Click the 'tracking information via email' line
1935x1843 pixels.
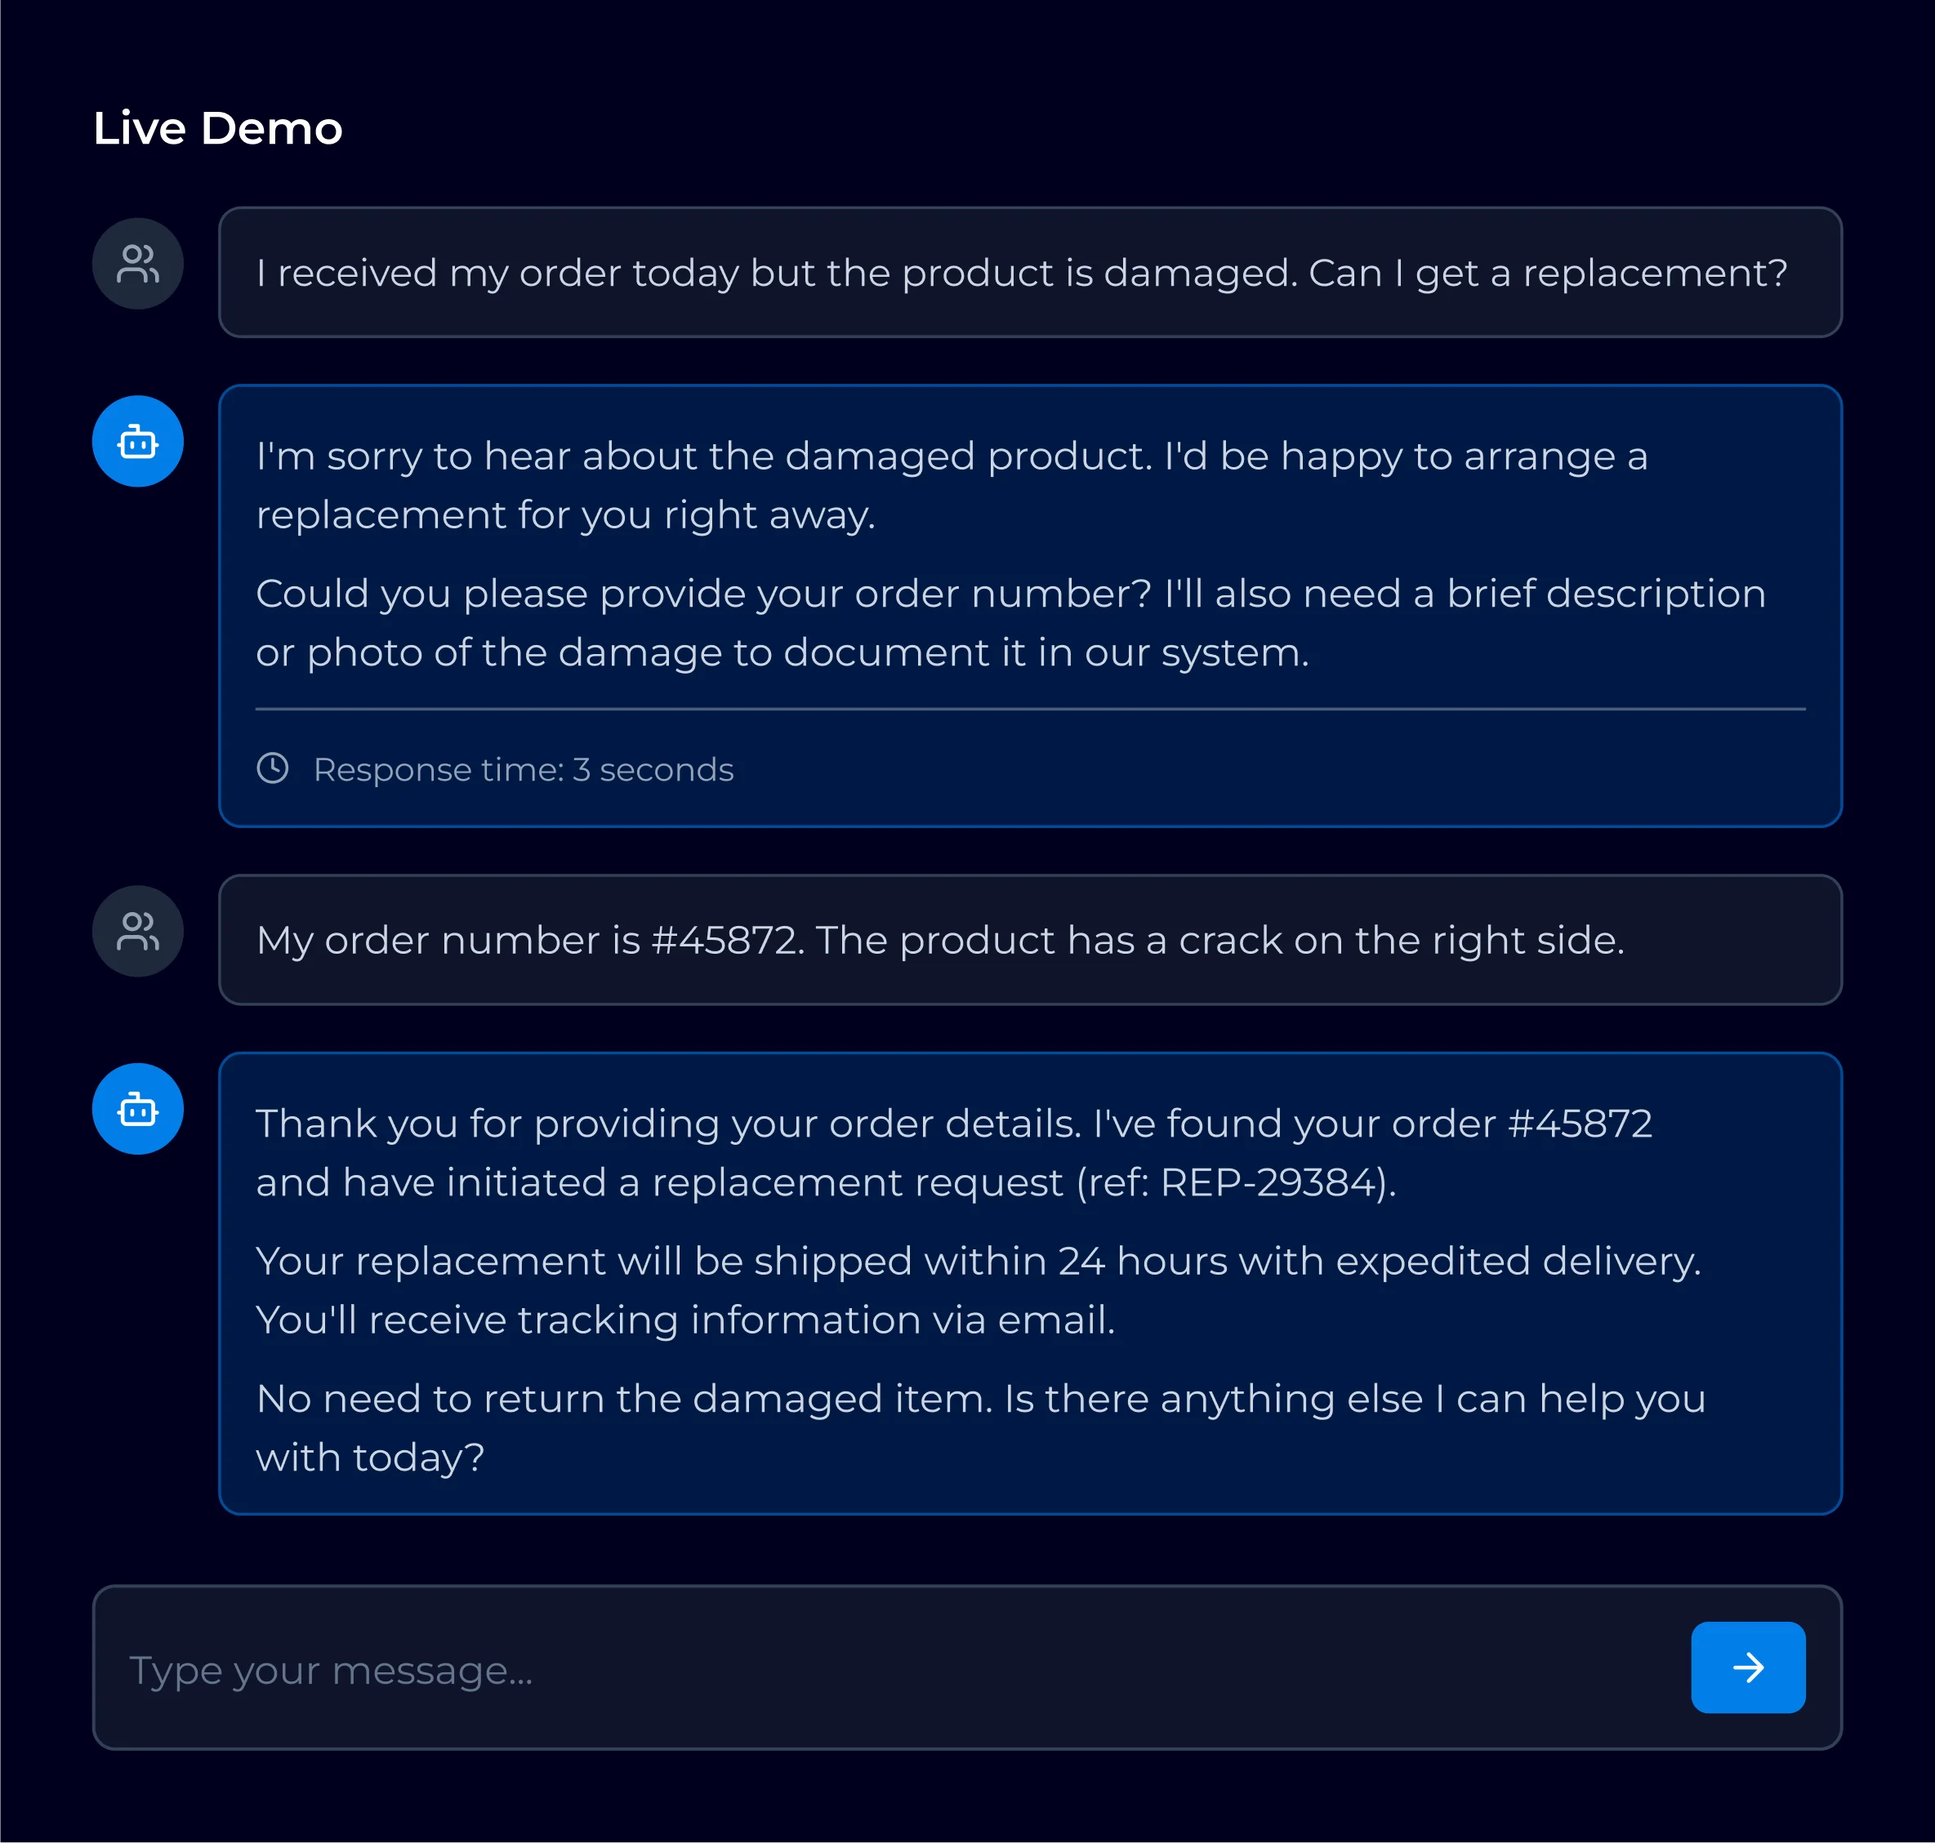tap(685, 1320)
